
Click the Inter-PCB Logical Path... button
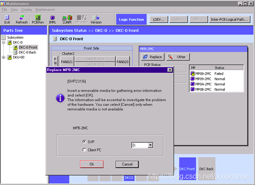pyautogui.click(x=229, y=19)
